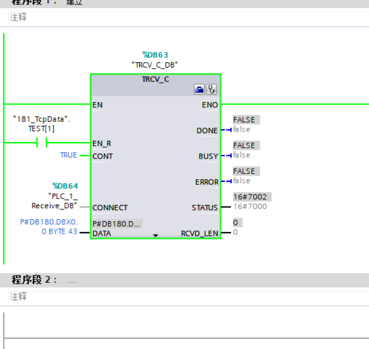Click the Network 2 comment field
This screenshot has width=369, height=349.
click(189, 297)
